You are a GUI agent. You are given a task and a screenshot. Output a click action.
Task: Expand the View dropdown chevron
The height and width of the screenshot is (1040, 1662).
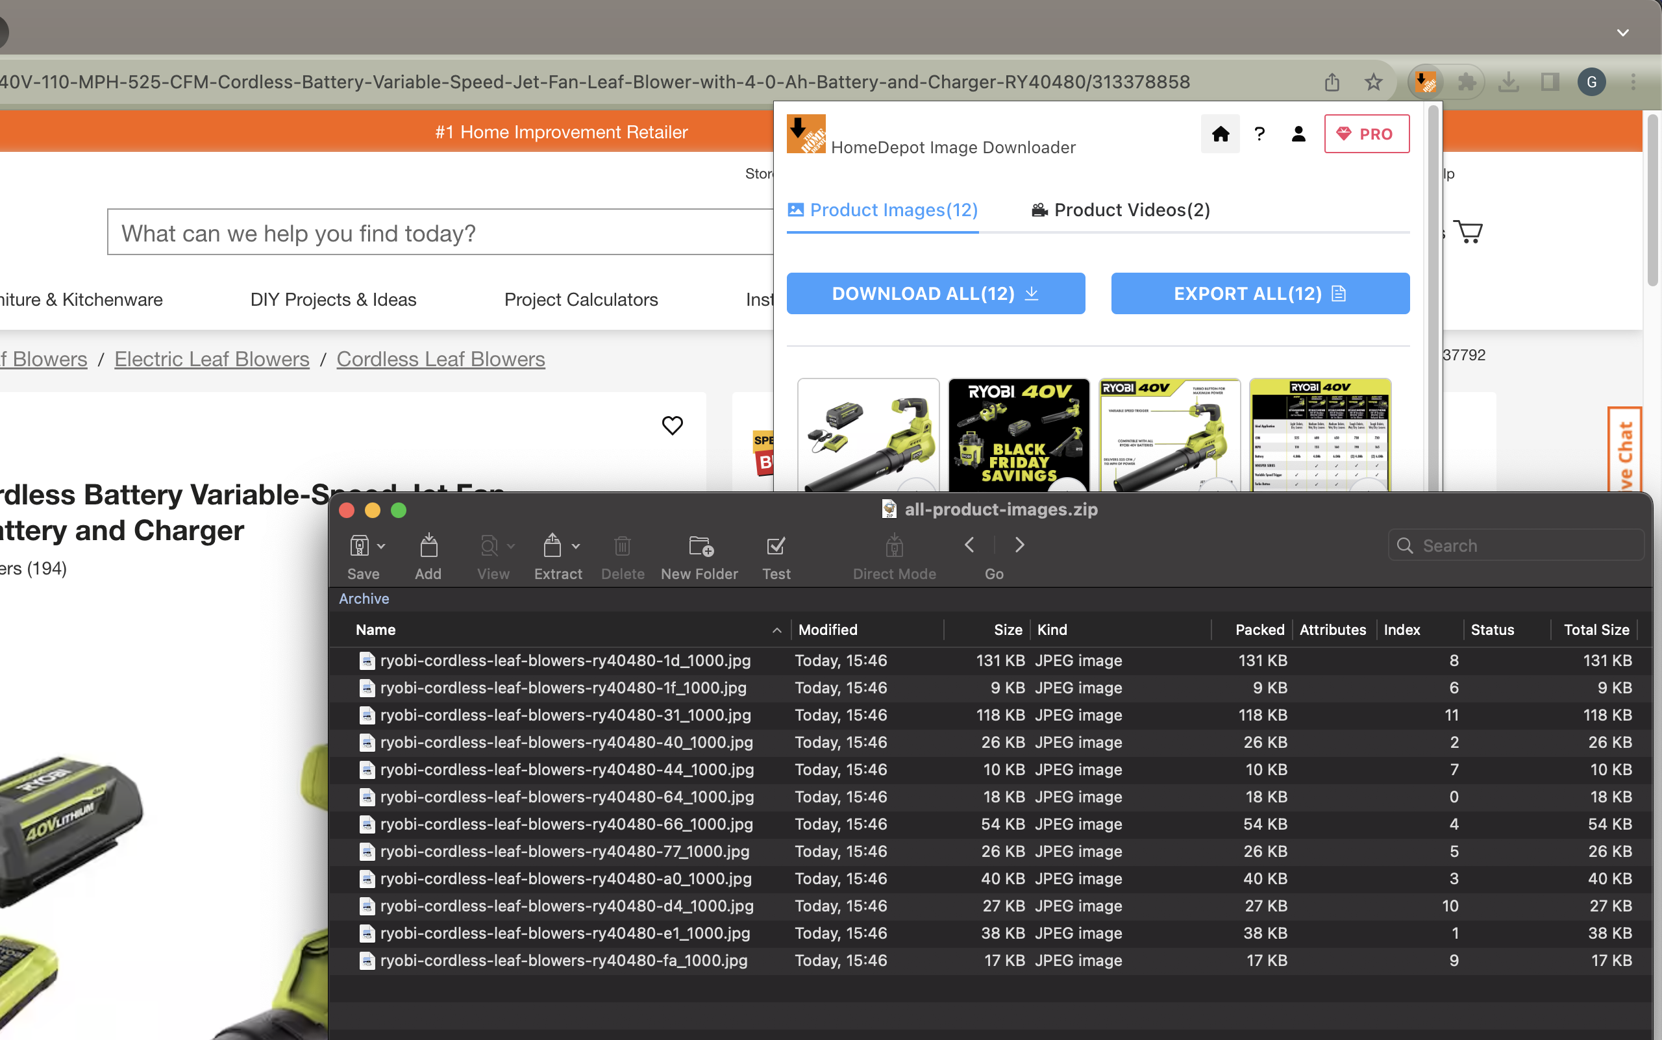[x=509, y=545]
